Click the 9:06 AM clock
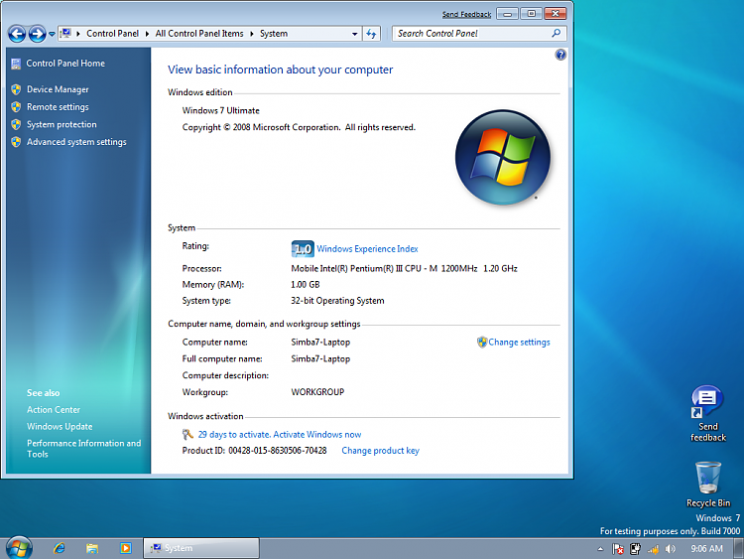 point(706,548)
